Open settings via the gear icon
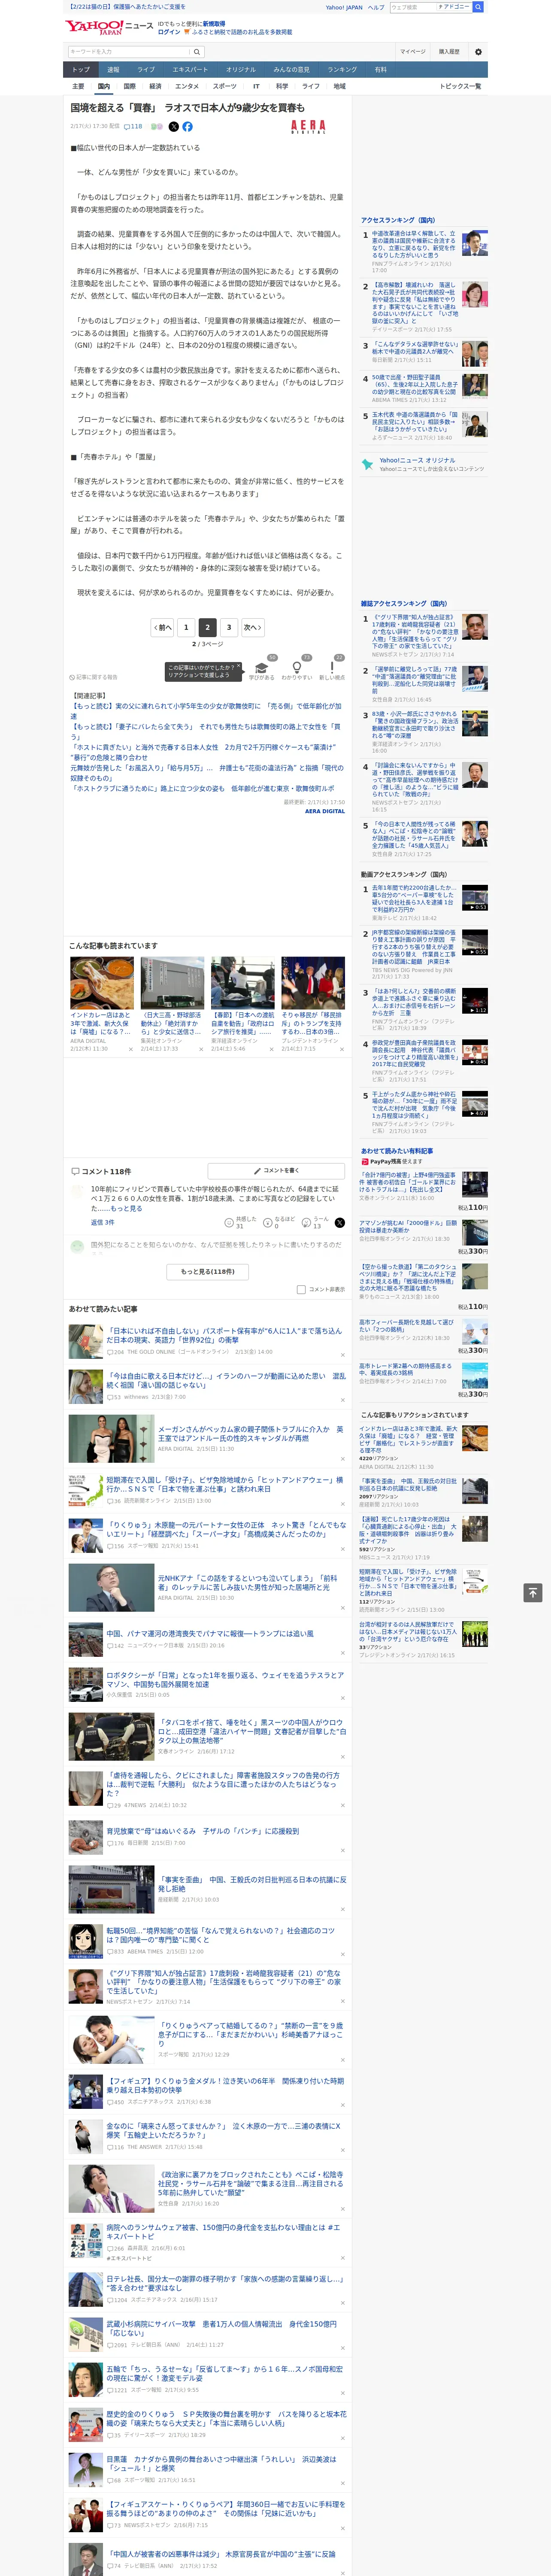This screenshot has height=2576, width=551. click(478, 52)
